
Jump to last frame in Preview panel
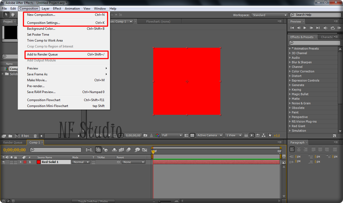tap(318, 28)
